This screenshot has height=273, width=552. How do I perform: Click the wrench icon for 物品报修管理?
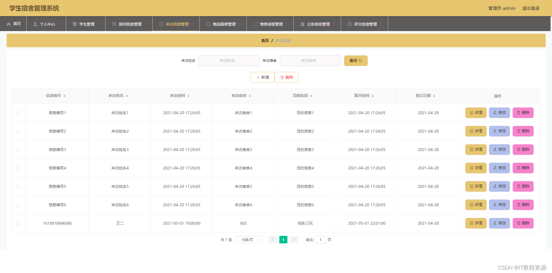pos(208,24)
